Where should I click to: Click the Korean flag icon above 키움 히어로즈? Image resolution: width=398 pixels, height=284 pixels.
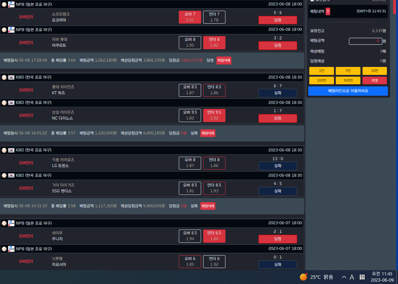[11, 150]
